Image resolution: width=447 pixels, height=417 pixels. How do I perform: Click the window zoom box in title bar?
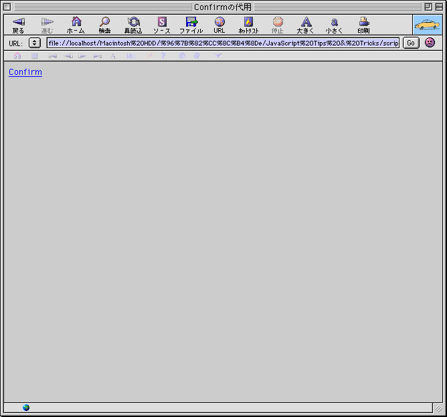(428, 7)
